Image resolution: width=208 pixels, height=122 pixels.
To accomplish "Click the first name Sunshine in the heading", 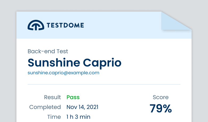I will coord(54,63).
